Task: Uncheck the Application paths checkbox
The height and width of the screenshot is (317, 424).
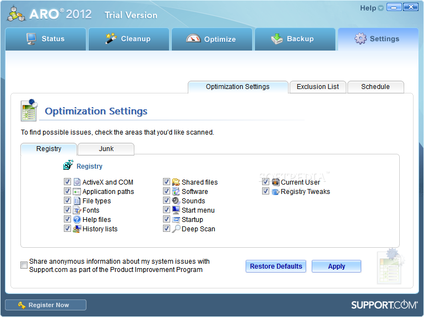Action: 67,191
